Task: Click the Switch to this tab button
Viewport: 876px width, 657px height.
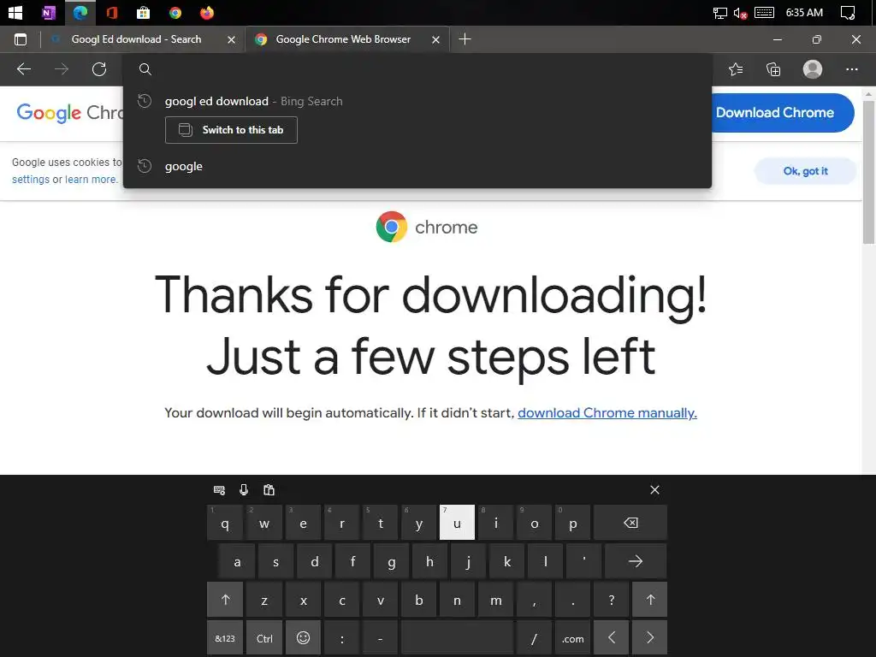Action: pyautogui.click(x=231, y=130)
